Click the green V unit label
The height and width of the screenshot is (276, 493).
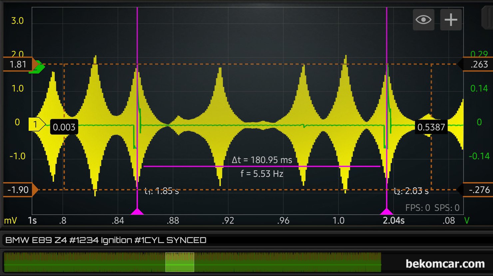pyautogui.click(x=467, y=220)
